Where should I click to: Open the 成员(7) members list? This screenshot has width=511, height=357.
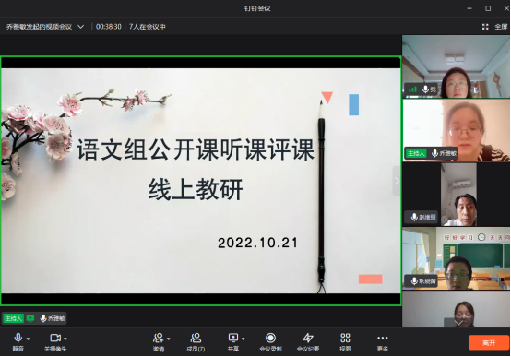point(196,342)
